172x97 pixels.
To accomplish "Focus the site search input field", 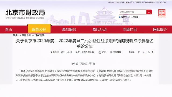I will click(132, 12).
